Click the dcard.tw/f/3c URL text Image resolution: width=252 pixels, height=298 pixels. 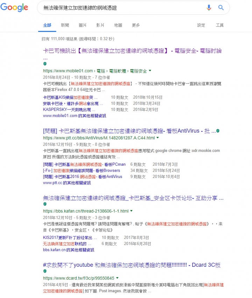pyautogui.click(x=79, y=278)
